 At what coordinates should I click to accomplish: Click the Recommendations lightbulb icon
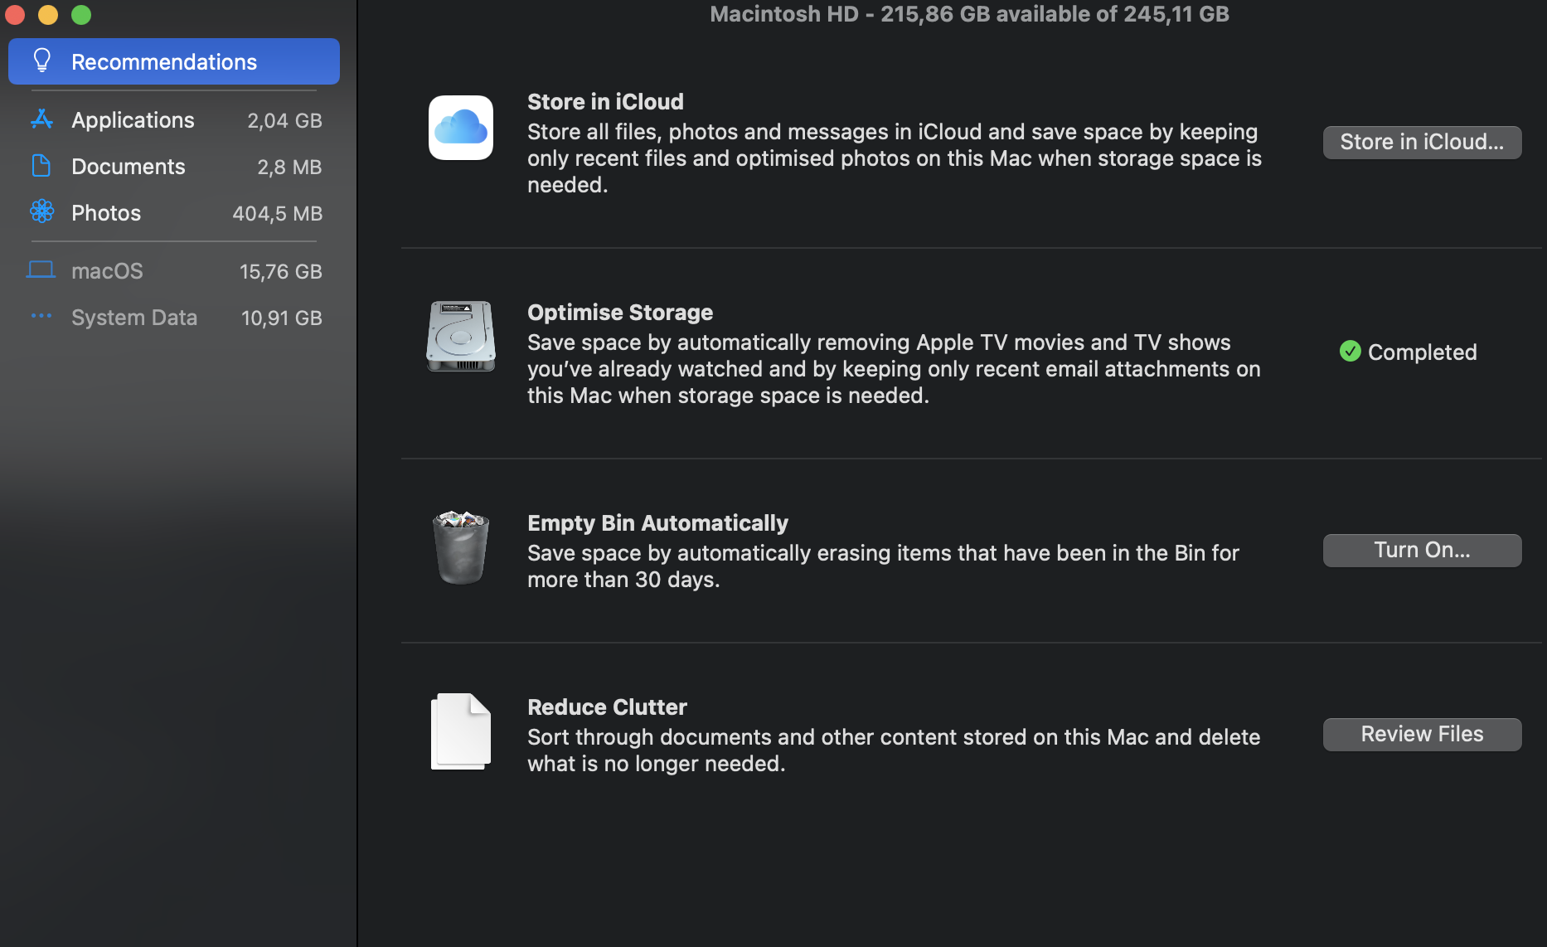click(42, 61)
